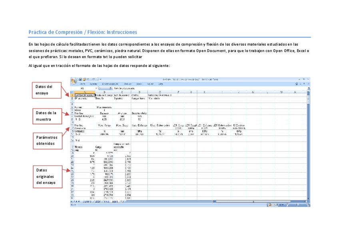This screenshot has width=339, height=240.
Task: Open the quick access toolbar customize dropdown
Action: click(x=101, y=79)
